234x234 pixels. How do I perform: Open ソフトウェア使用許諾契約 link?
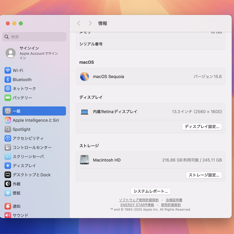[139, 200]
